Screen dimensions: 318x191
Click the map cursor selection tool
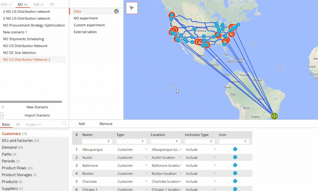(132, 8)
